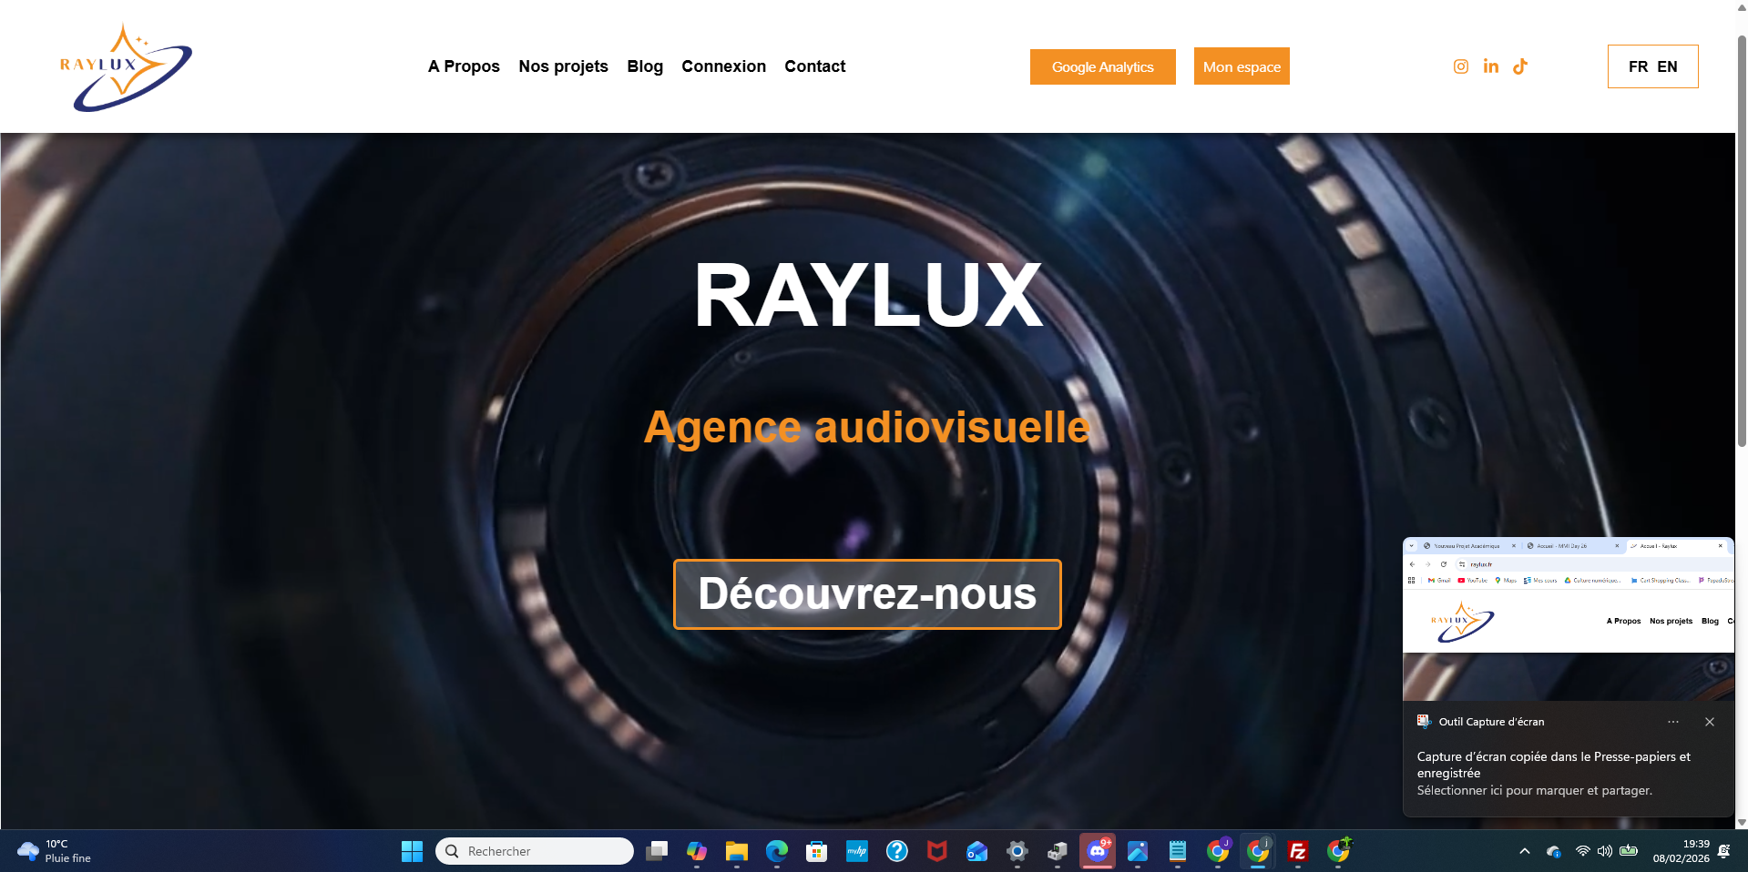The width and height of the screenshot is (1748, 872).
Task: Launch Copilot from taskbar
Action: (697, 851)
